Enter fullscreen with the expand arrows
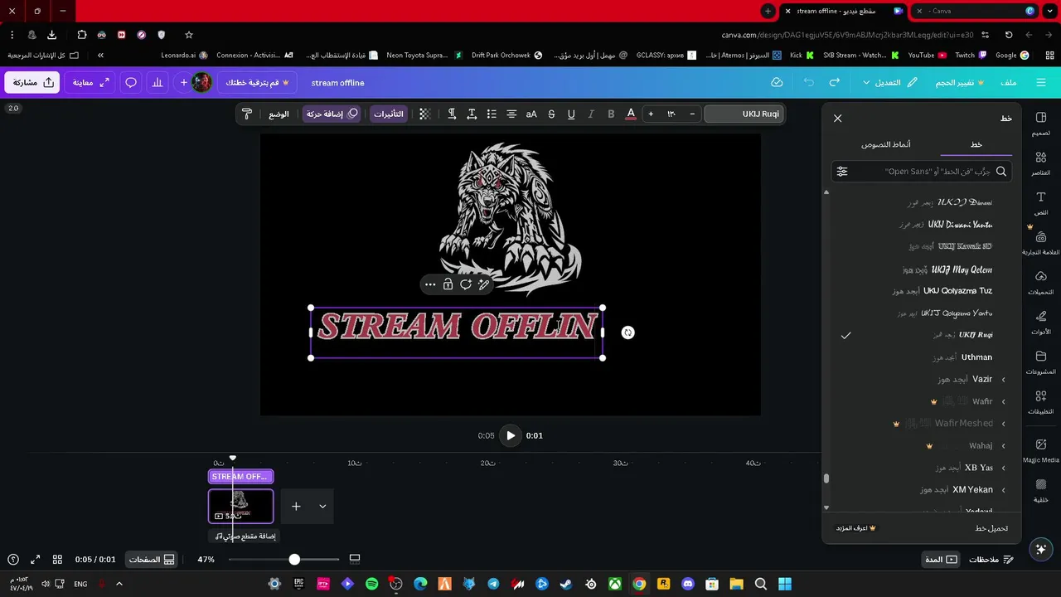This screenshot has height=597, width=1061. (x=36, y=560)
